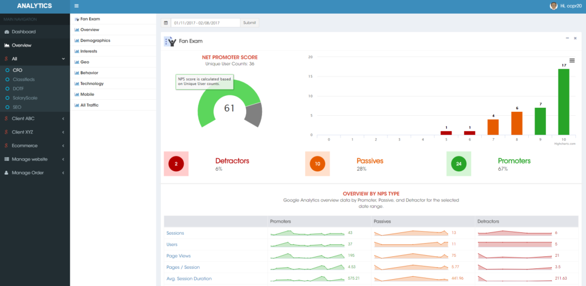
Task: Collapse the Fan Exam panel using minus icon
Action: click(567, 38)
